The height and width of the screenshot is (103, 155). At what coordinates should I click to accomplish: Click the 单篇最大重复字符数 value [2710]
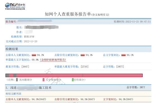click(84, 67)
